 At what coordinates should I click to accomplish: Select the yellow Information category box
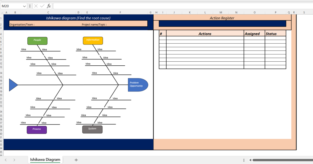point(93,40)
